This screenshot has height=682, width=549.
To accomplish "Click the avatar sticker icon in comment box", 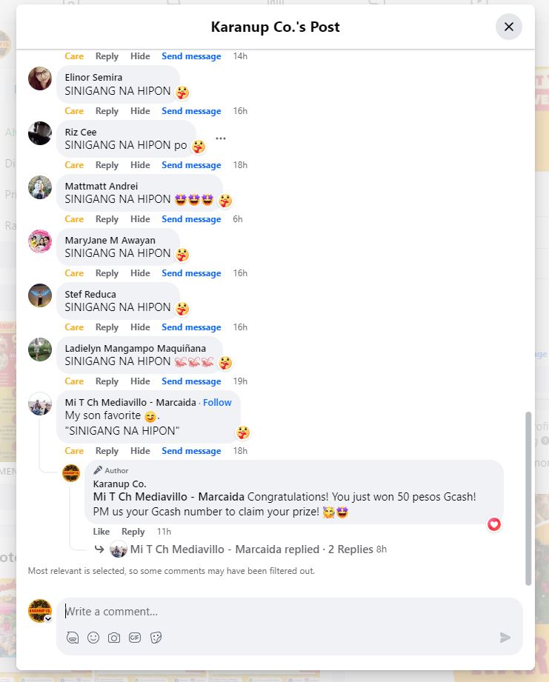I will [x=73, y=638].
